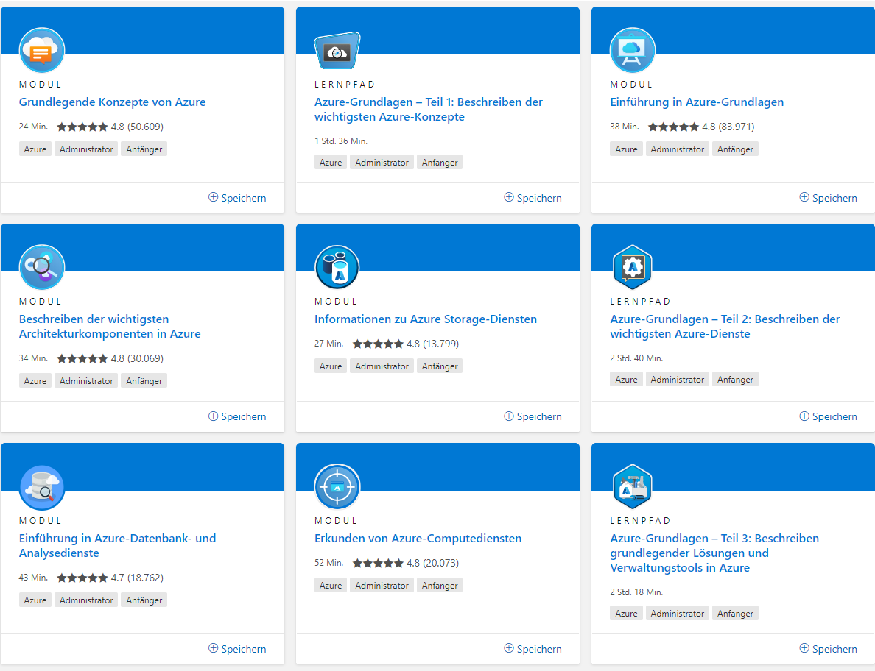Save the Einführung in Azure-Grundlagen module

828,198
